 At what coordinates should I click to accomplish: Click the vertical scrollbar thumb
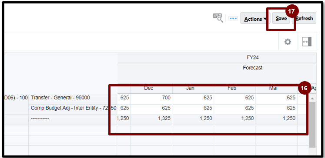pyautogui.click(x=312, y=125)
